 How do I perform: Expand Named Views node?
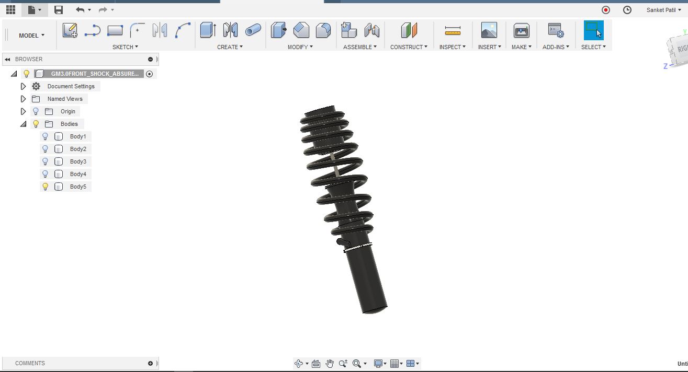(x=23, y=99)
